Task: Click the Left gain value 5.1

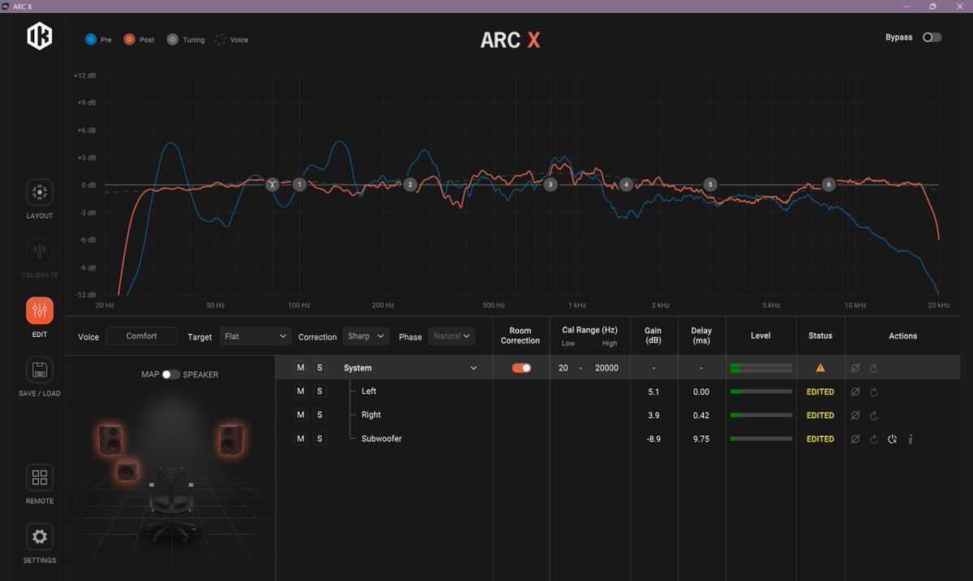Action: click(x=654, y=392)
